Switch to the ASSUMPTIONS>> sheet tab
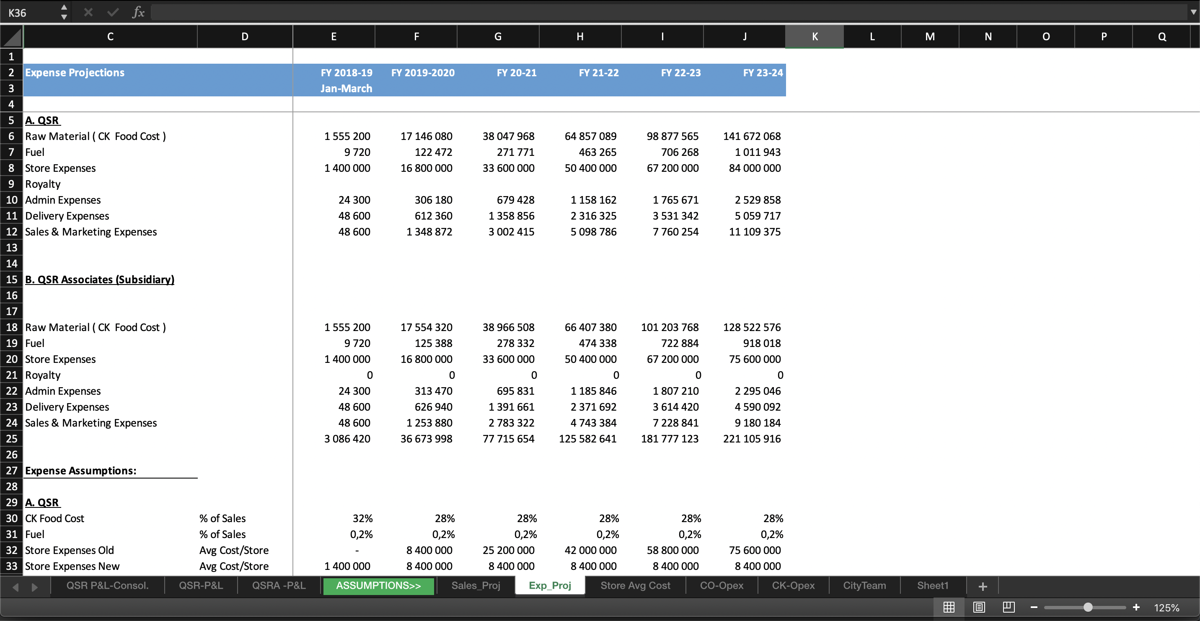Screen dimensions: 1200x621 point(378,586)
